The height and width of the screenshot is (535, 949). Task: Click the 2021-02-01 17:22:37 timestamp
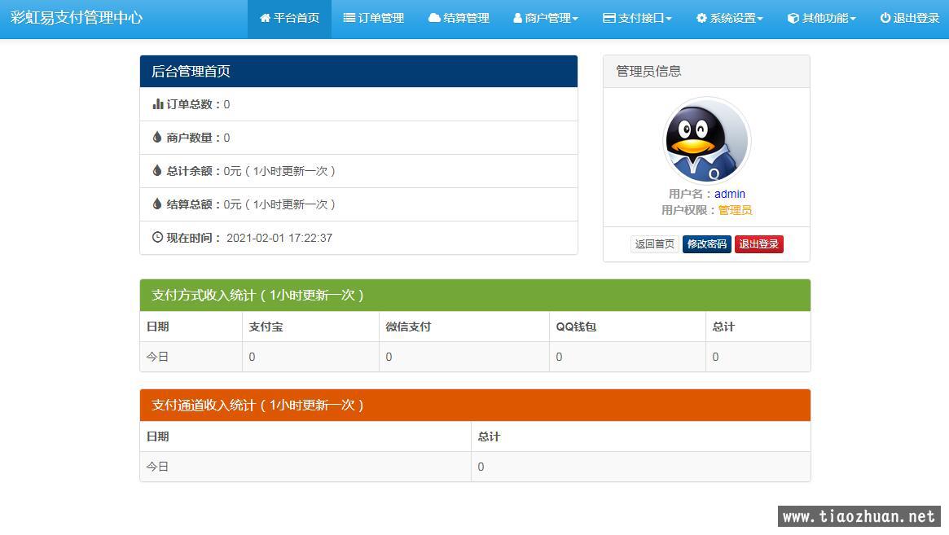click(x=279, y=238)
